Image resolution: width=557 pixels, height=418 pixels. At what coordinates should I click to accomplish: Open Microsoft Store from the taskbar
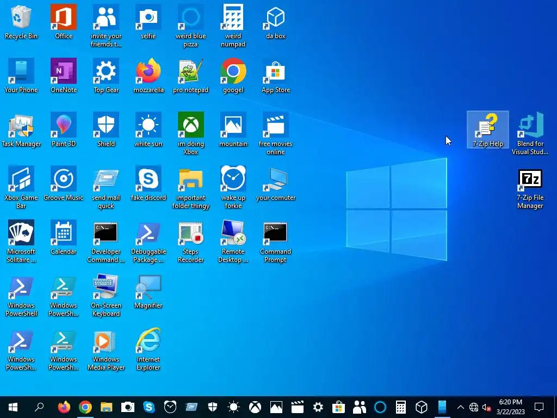point(338,407)
